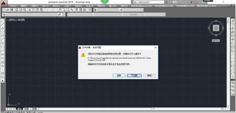
Task: Select the Trim tool
Action: coord(233,54)
